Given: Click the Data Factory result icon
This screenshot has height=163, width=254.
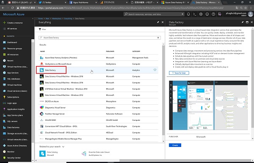Looking at the screenshot, I should [41, 70].
